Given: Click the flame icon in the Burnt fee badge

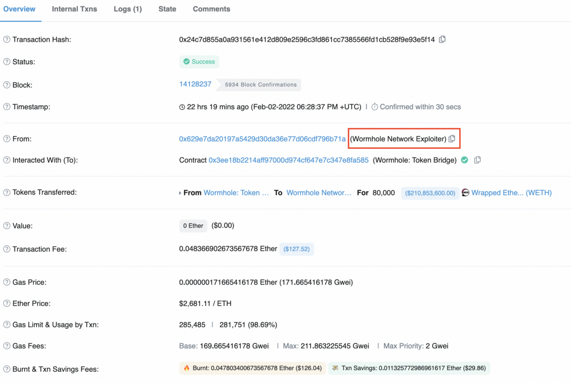Looking at the screenshot, I should [x=186, y=368].
